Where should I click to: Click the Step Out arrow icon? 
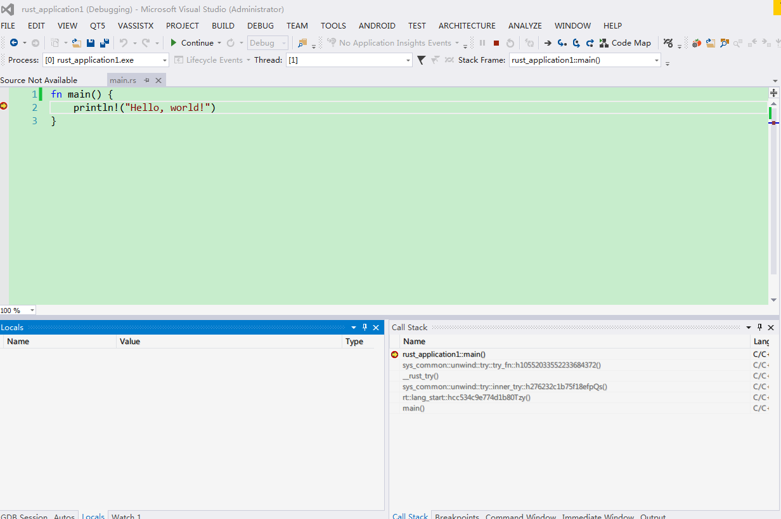point(590,43)
